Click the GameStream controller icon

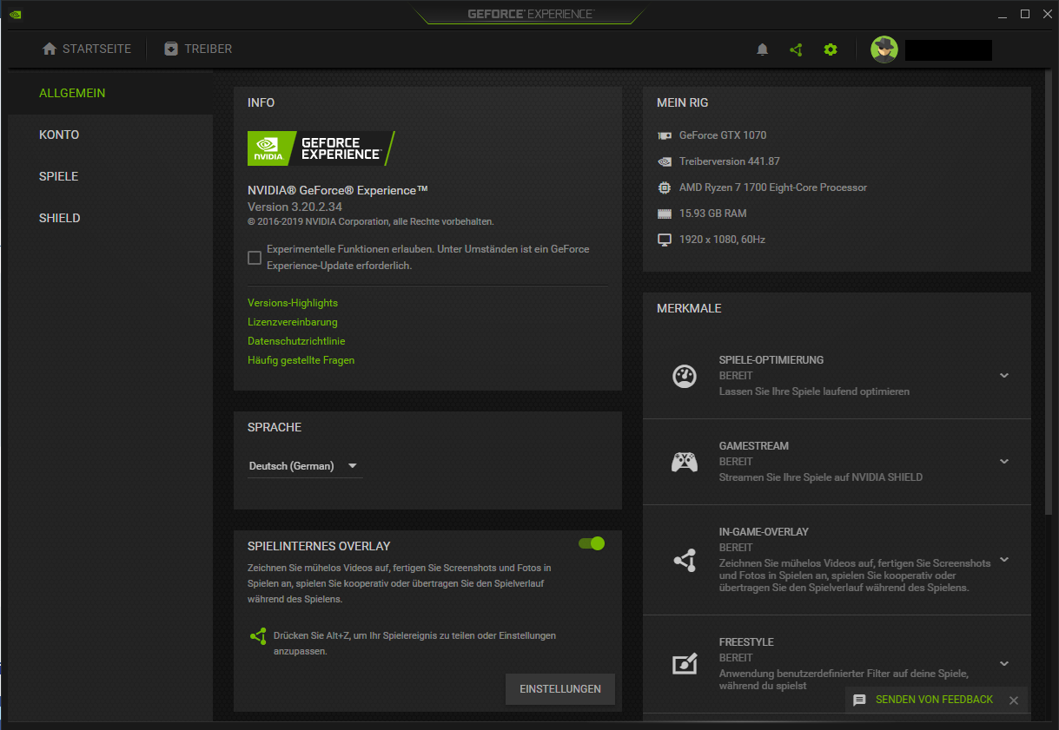685,462
